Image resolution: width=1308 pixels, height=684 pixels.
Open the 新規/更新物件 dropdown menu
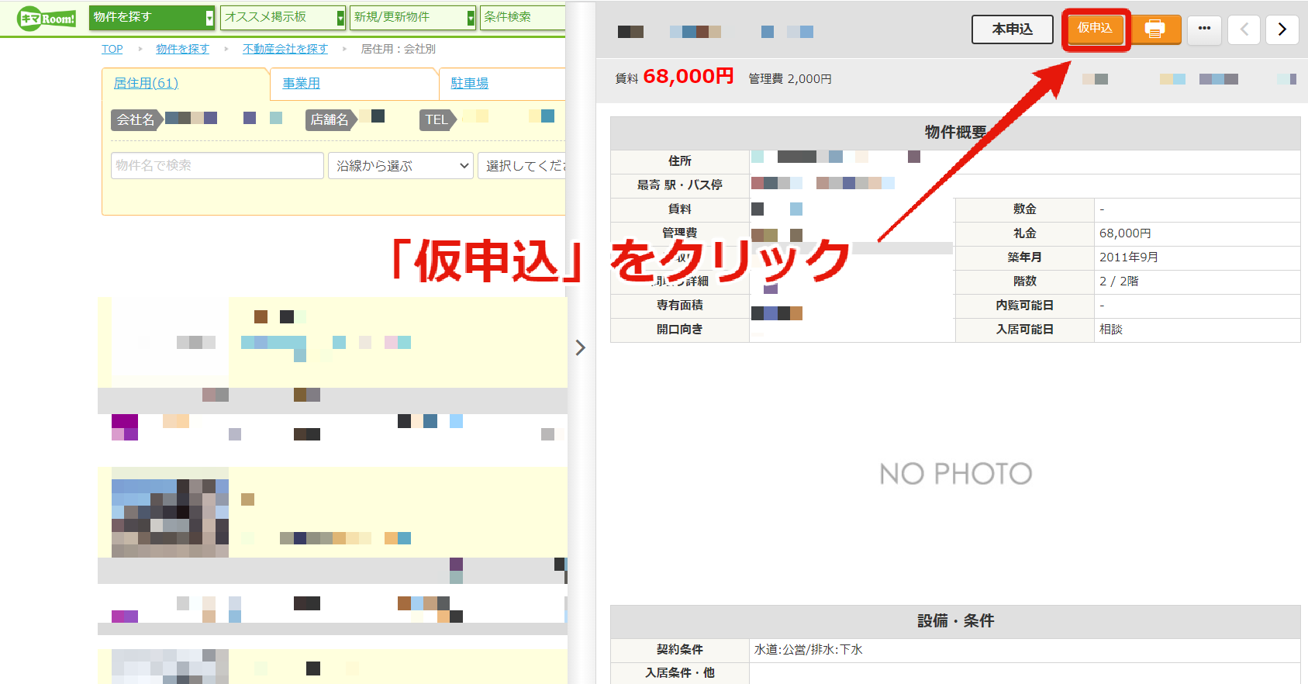pyautogui.click(x=412, y=17)
